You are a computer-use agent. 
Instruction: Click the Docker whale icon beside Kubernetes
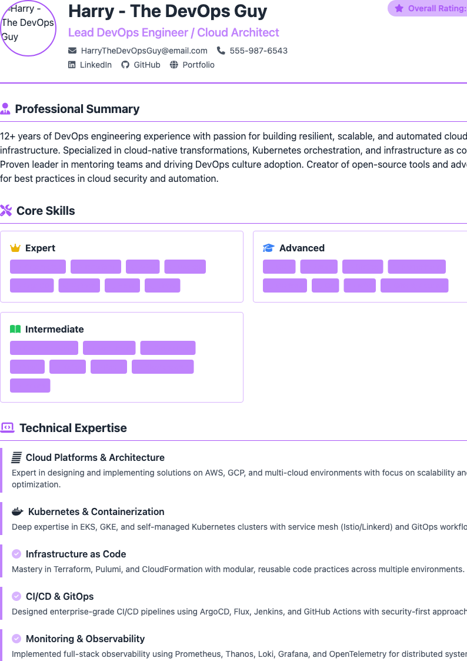click(17, 511)
